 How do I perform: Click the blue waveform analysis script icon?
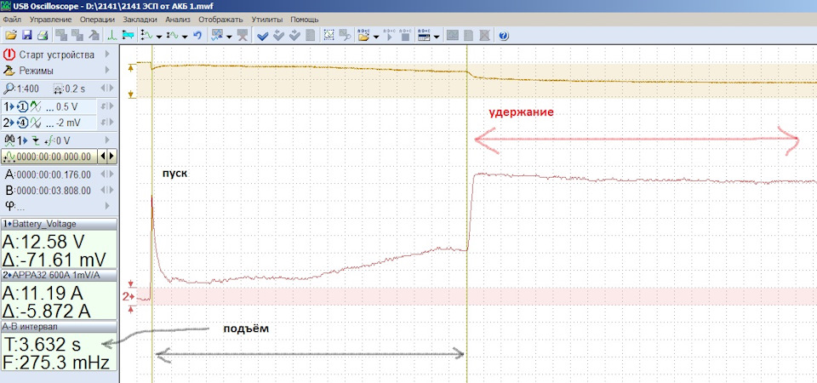click(x=217, y=36)
